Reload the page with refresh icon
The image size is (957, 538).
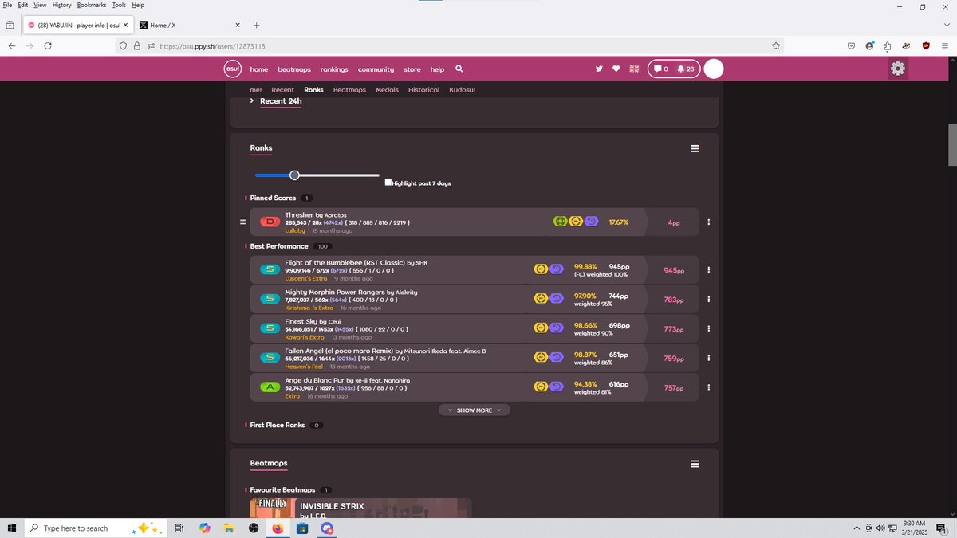click(48, 46)
